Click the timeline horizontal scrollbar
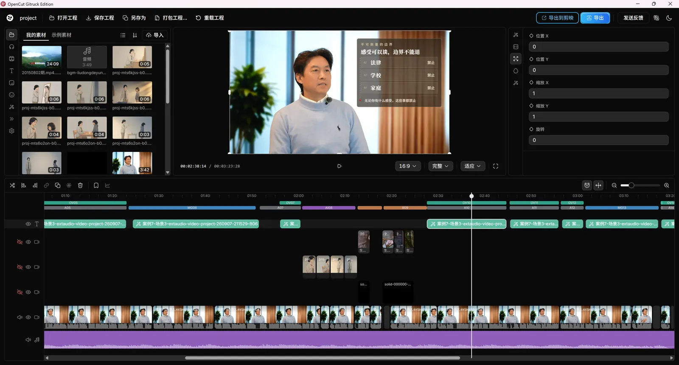679x365 pixels. point(323,358)
